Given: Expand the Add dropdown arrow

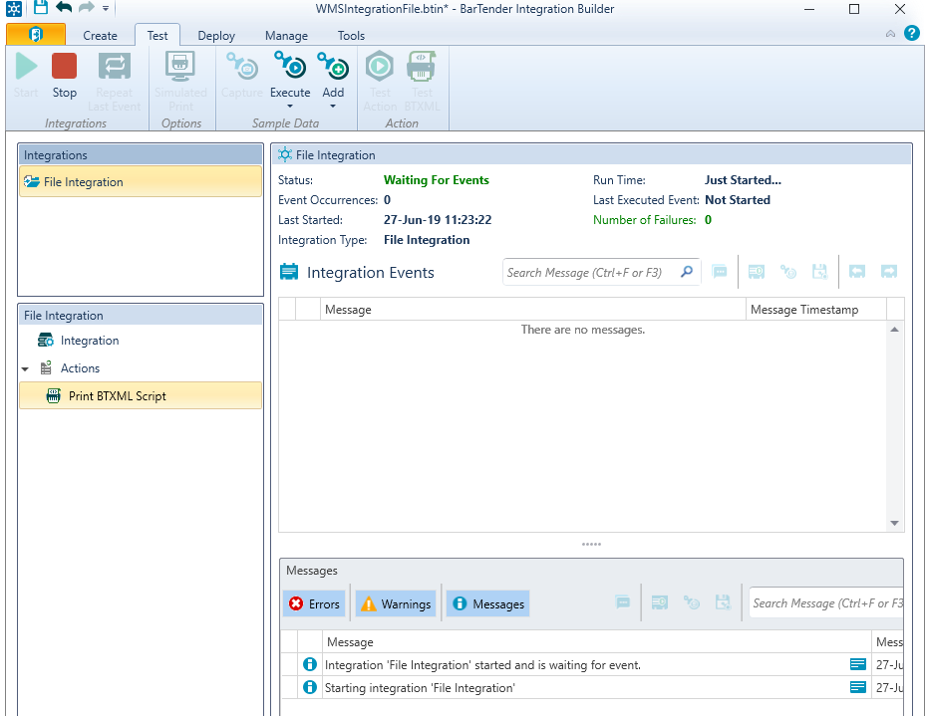Looking at the screenshot, I should coord(333,107).
